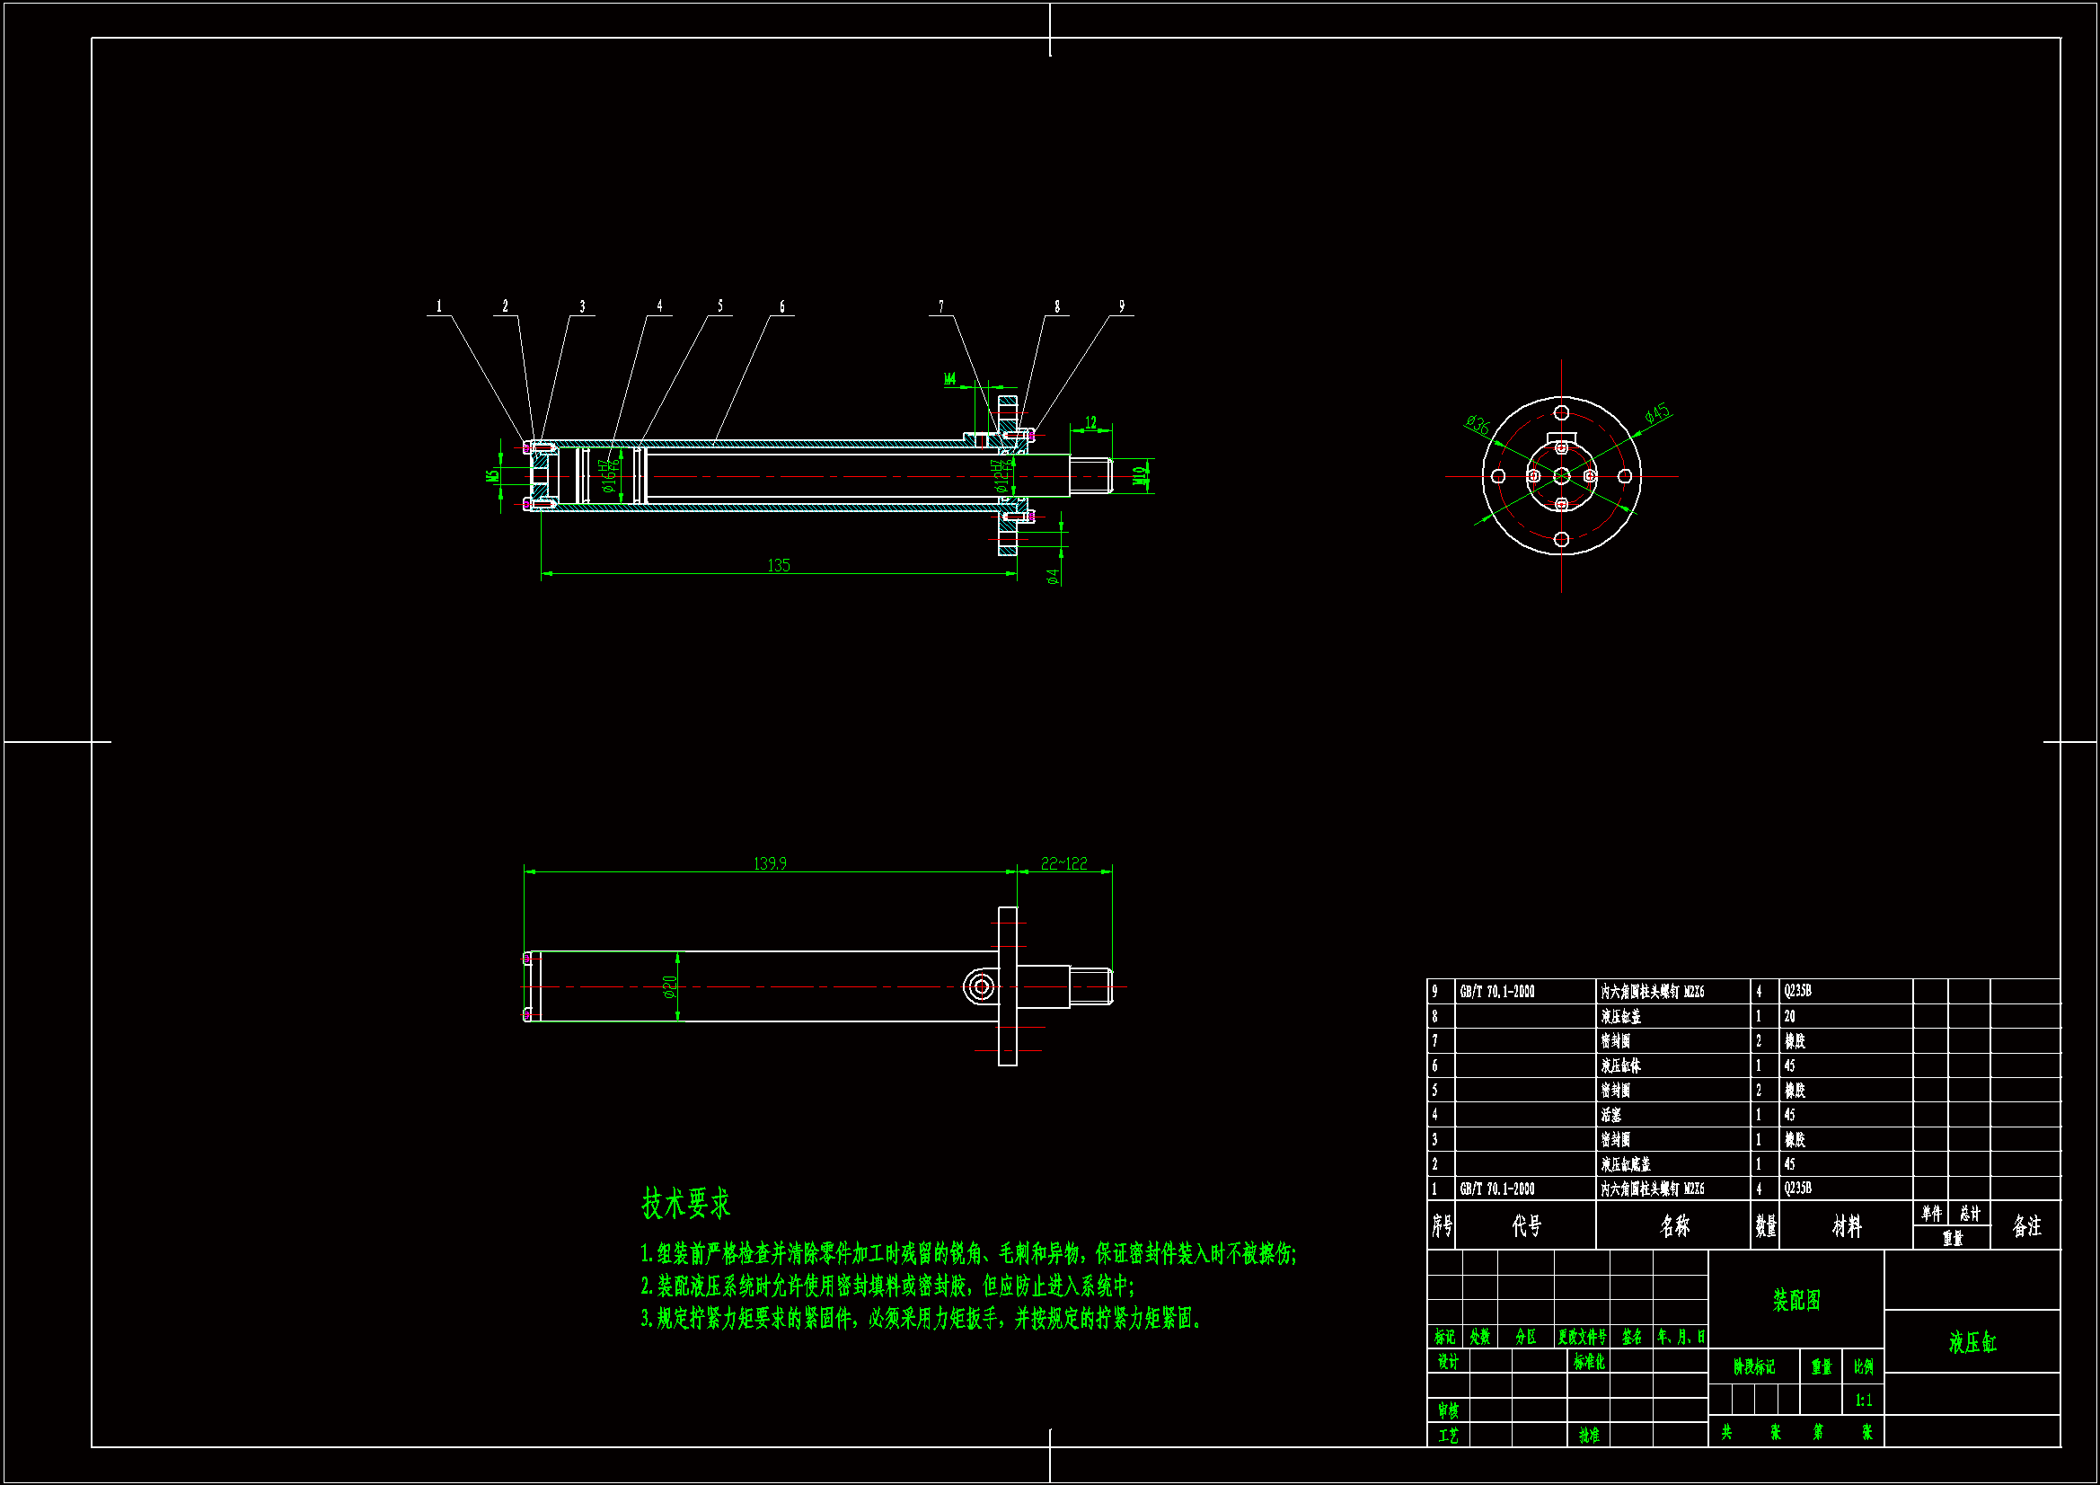
Task: Select 液压缸体 row in parts list
Action: [1620, 1065]
